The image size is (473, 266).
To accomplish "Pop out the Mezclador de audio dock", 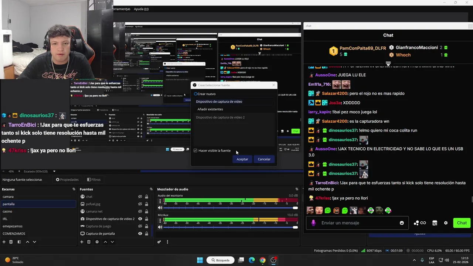I will (x=297, y=189).
